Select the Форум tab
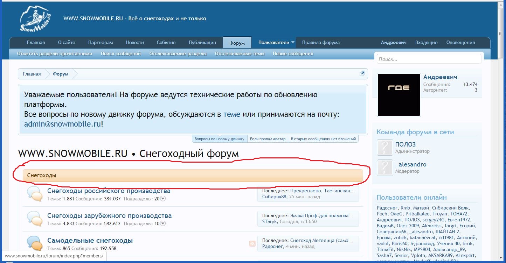The width and height of the screenshot is (506, 263). click(237, 43)
